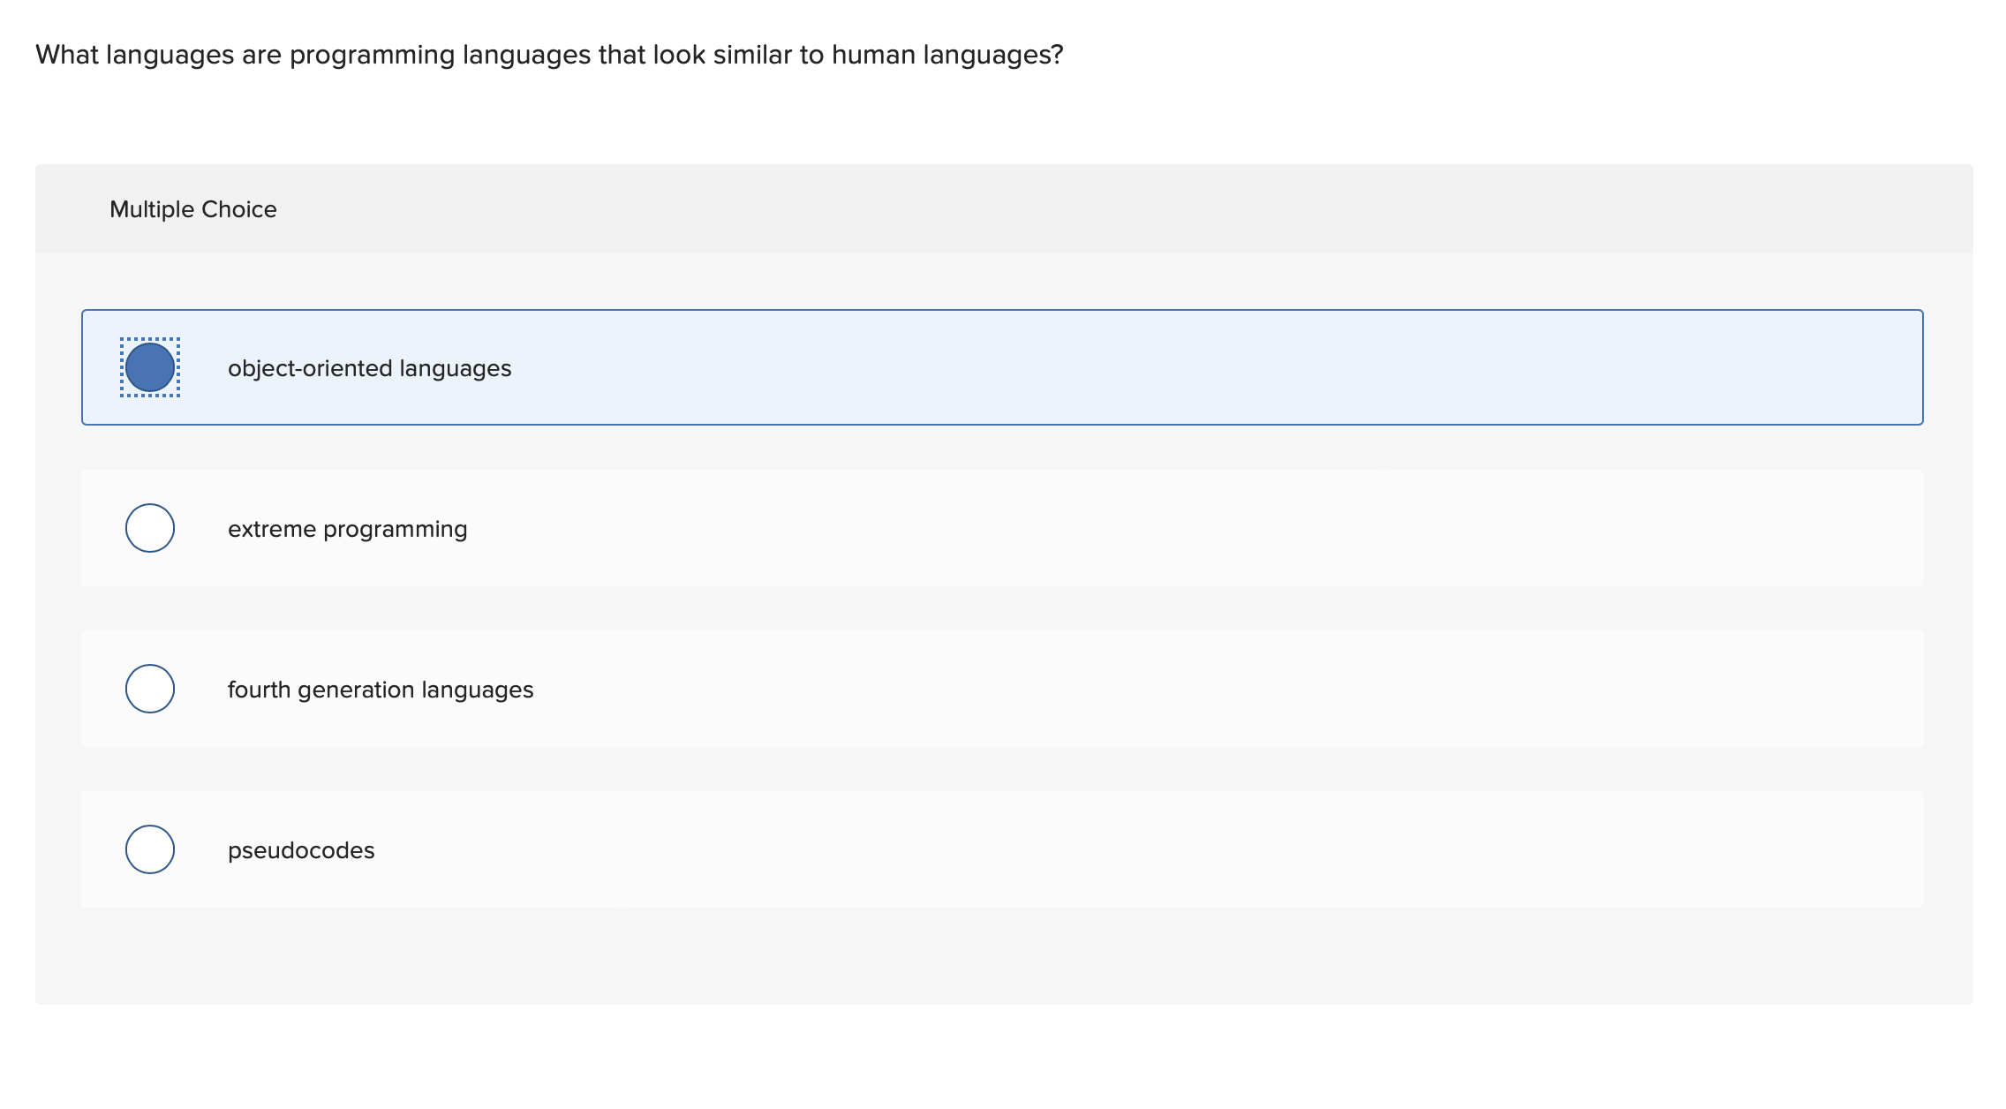Click the object-oriented languages answer row
The height and width of the screenshot is (1109, 2006).
[x=1001, y=368]
